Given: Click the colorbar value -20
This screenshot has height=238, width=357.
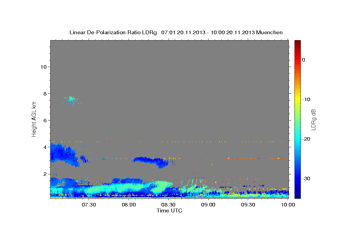Looking at the screenshot, I should (307, 139).
